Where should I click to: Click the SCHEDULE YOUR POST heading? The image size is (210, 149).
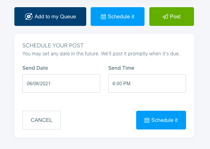tap(53, 45)
